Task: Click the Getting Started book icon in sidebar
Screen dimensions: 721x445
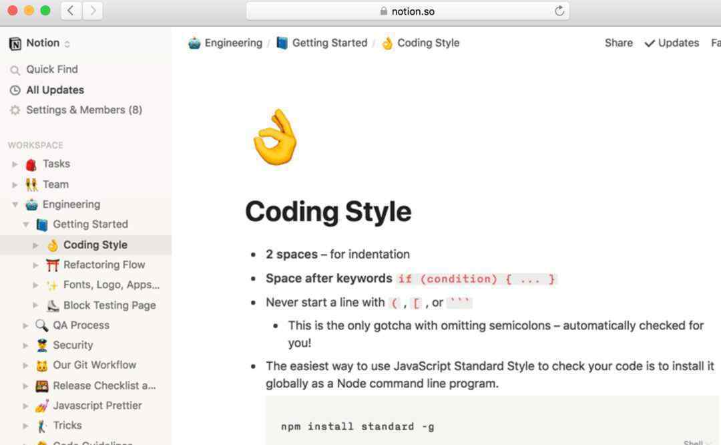Action: click(42, 225)
